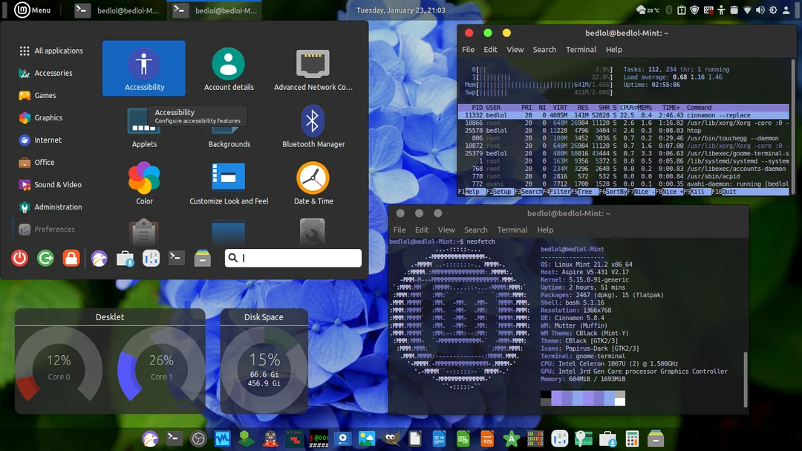Select the highlighted Accessibility settings icon
The width and height of the screenshot is (802, 451).
143,68
